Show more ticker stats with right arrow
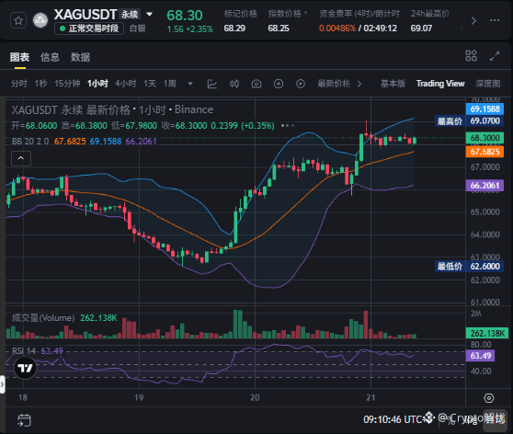 pos(473,21)
